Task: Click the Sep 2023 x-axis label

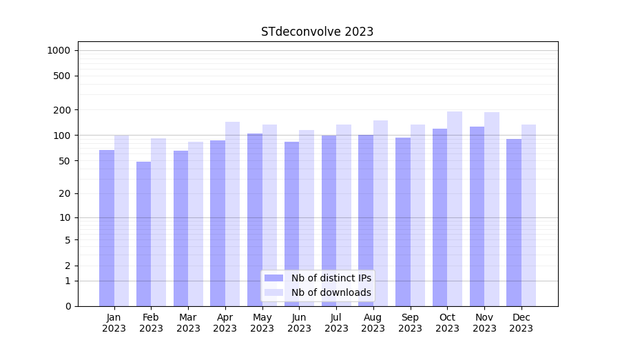Action: click(410, 323)
